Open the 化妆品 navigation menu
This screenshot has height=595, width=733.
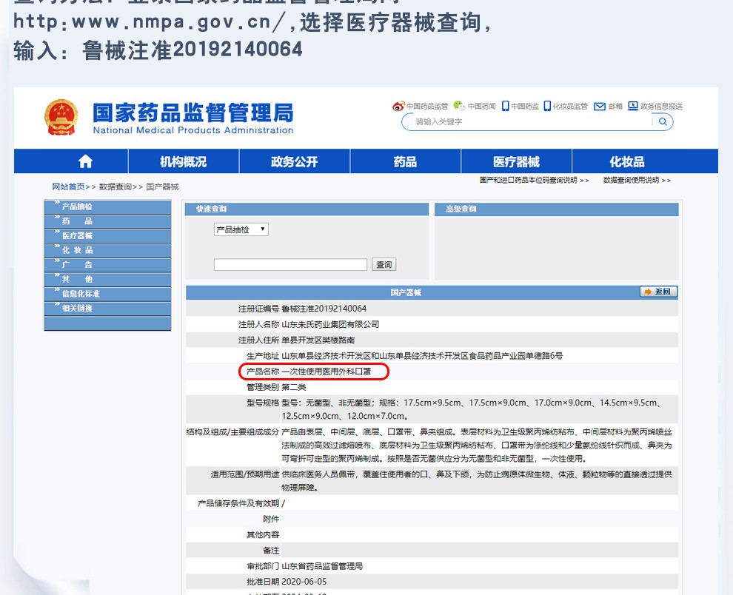click(x=627, y=162)
